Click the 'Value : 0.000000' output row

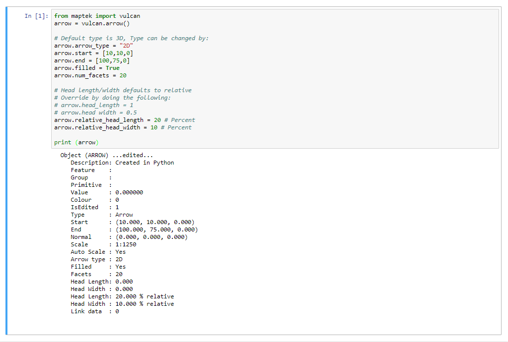coord(107,192)
